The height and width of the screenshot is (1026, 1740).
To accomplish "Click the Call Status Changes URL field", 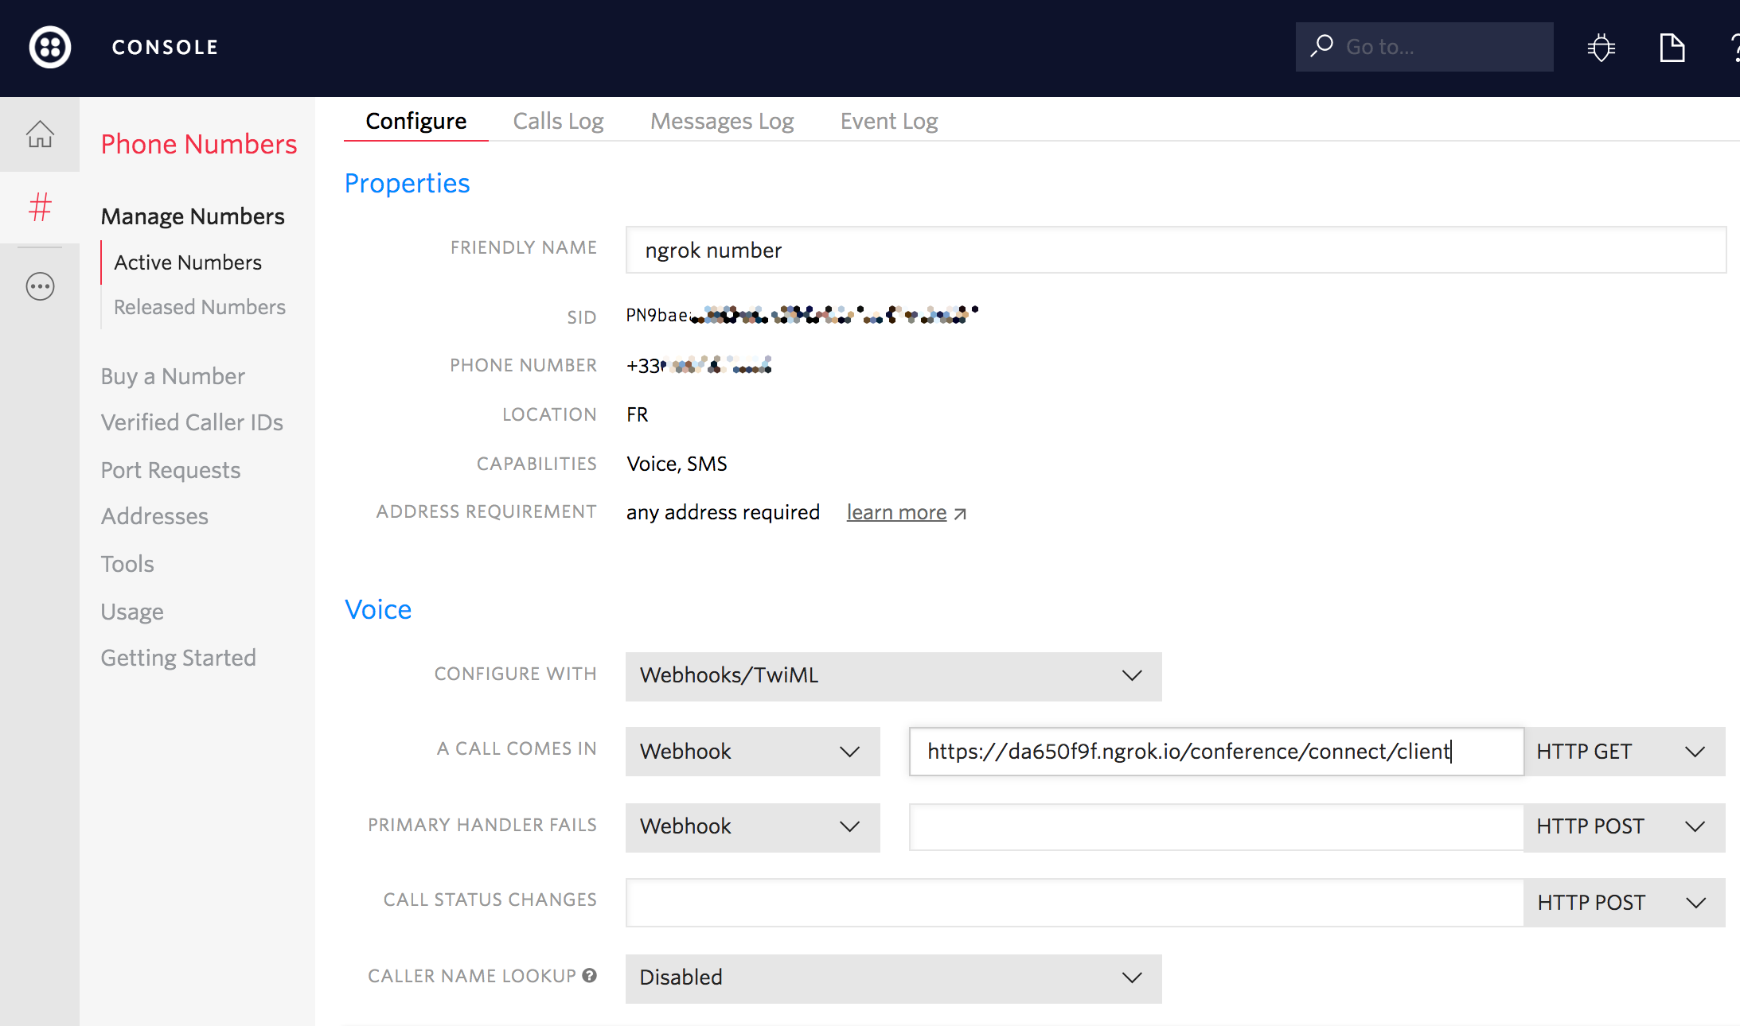I will 1074,902.
